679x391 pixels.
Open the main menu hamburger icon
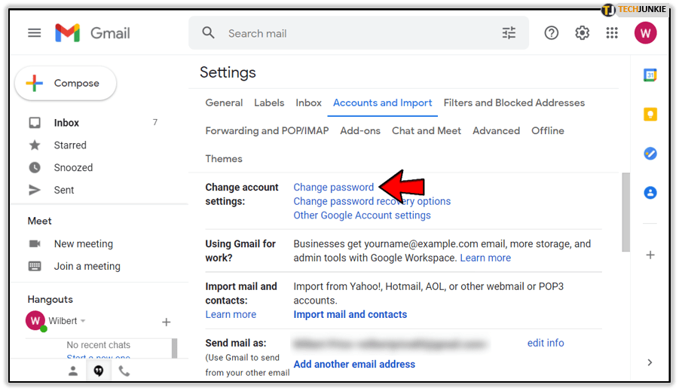tap(34, 33)
